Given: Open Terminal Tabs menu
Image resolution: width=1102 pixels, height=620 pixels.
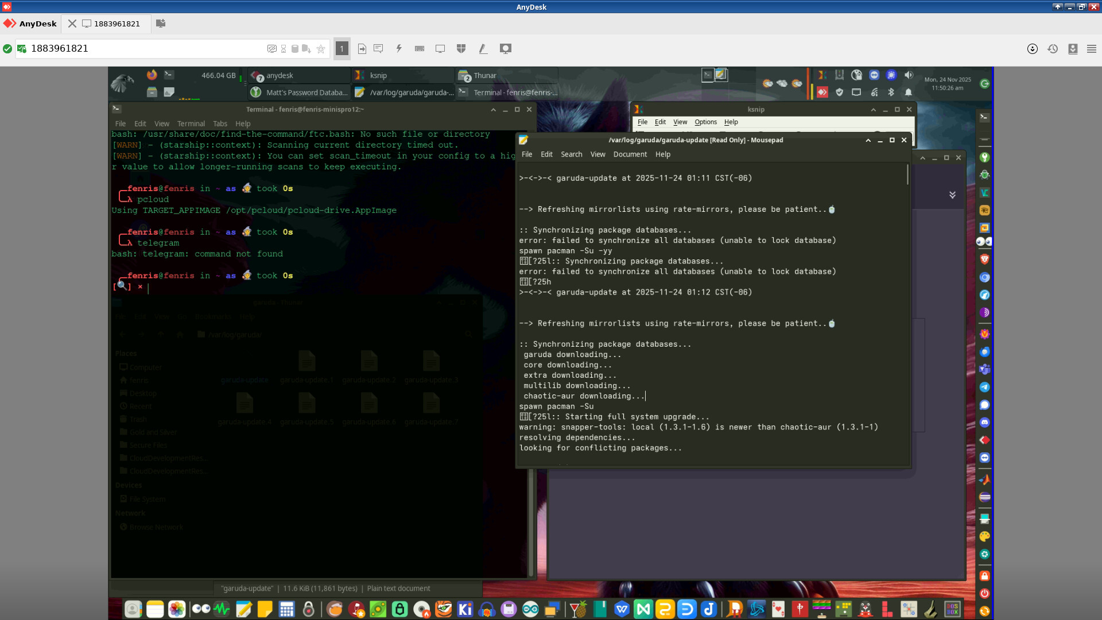Looking at the screenshot, I should tap(220, 123).
